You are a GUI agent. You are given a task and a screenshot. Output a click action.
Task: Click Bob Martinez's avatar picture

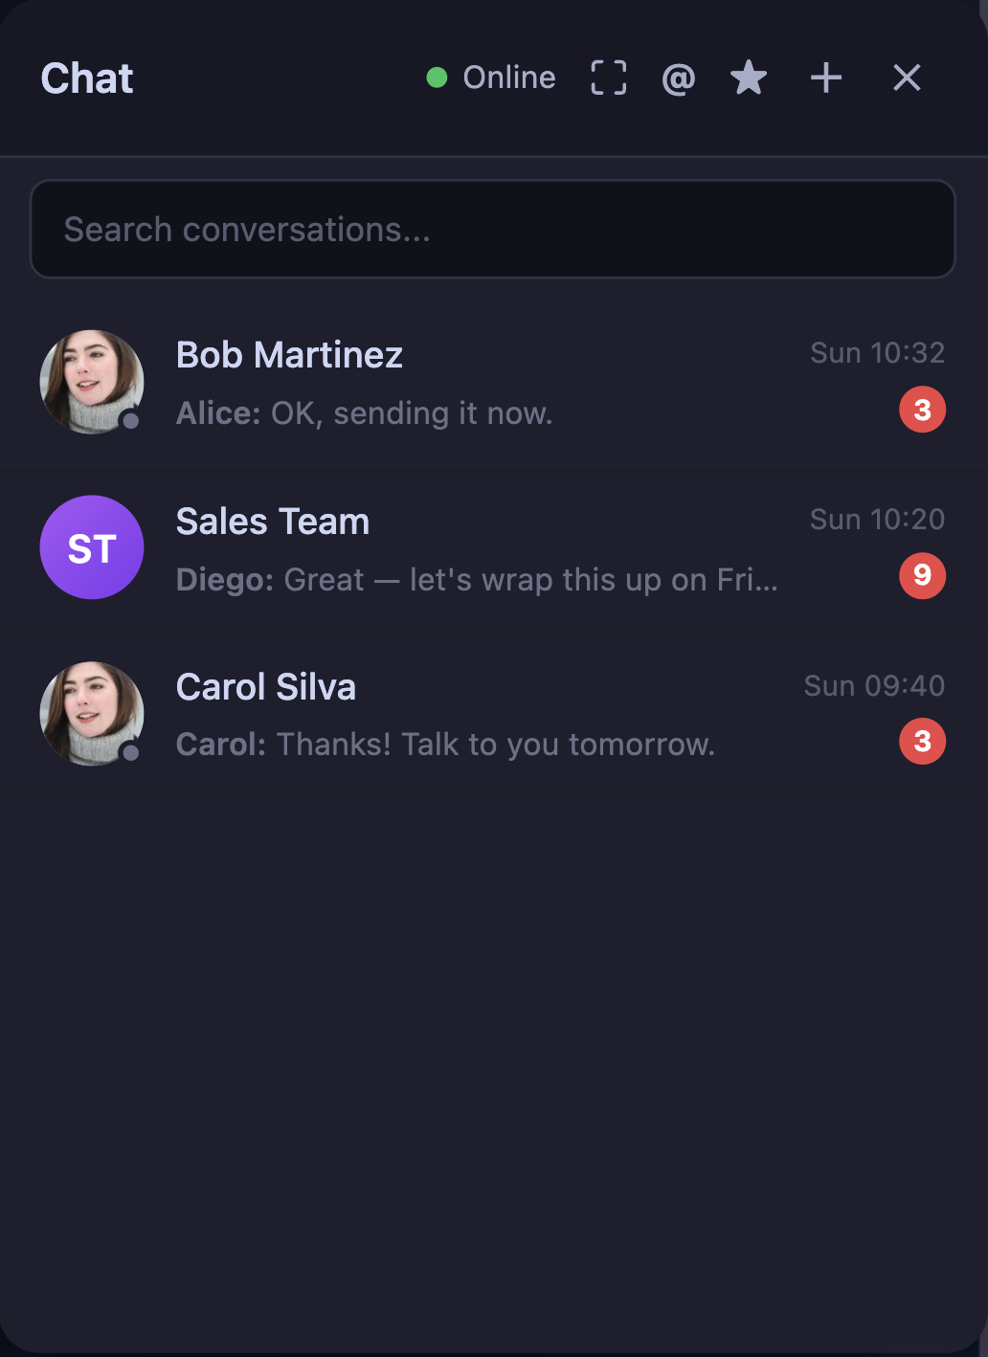92,382
